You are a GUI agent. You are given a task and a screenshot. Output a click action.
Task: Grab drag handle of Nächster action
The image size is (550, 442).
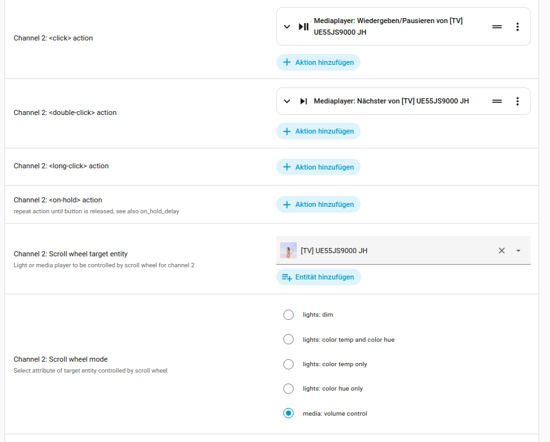497,102
